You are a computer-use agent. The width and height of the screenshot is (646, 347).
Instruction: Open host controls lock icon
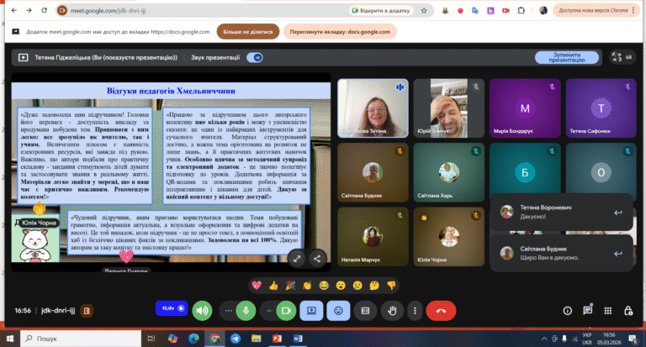[628, 311]
